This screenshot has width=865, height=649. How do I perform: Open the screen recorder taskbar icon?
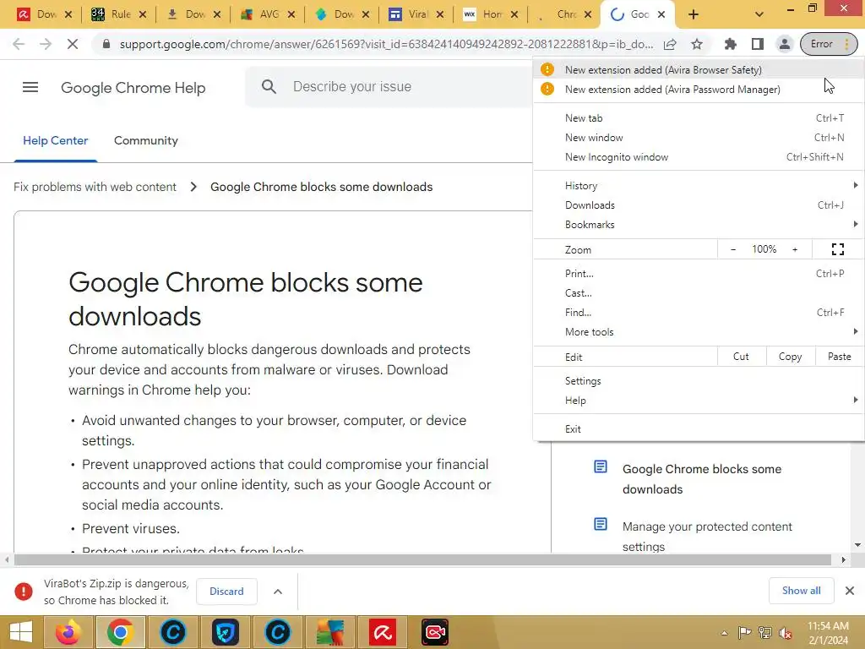point(435,632)
